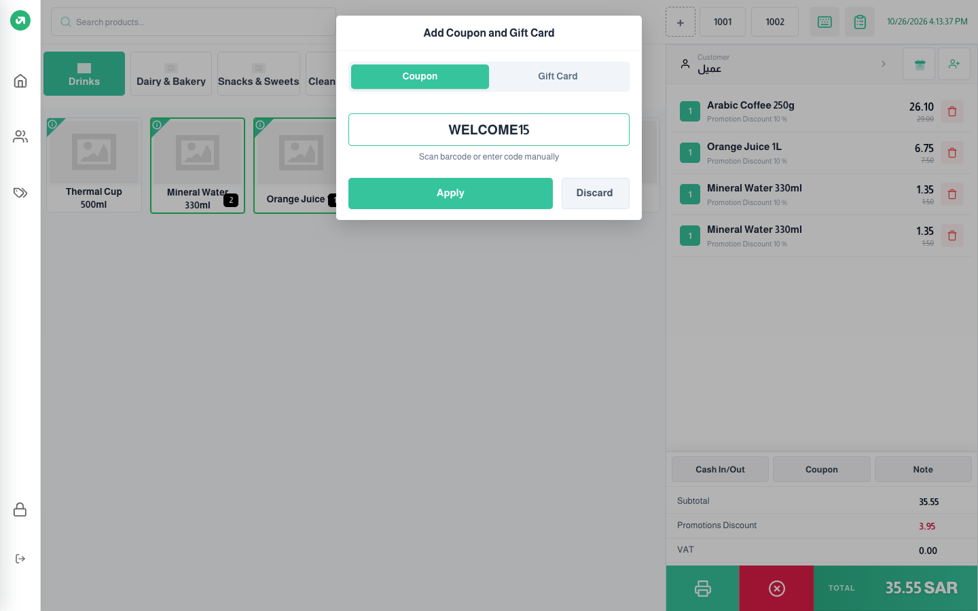Image resolution: width=978 pixels, height=611 pixels.
Task: Open the orders clipboard icon
Action: (x=860, y=22)
